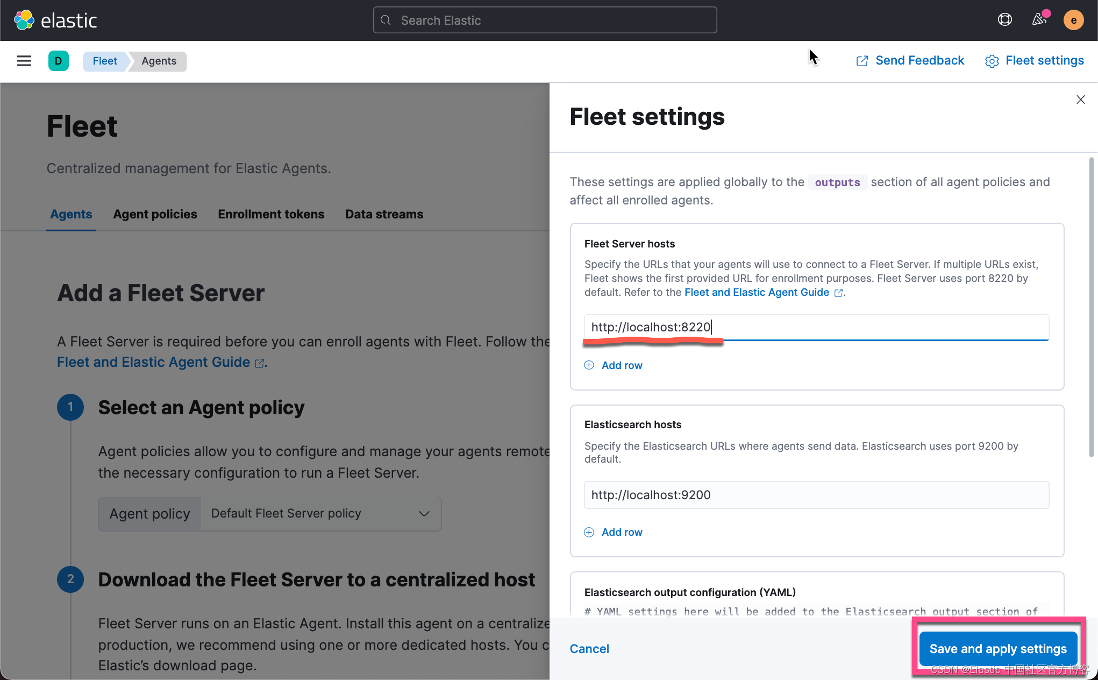Click the Fleet settings gear icon
Image resolution: width=1098 pixels, height=680 pixels.
point(992,61)
